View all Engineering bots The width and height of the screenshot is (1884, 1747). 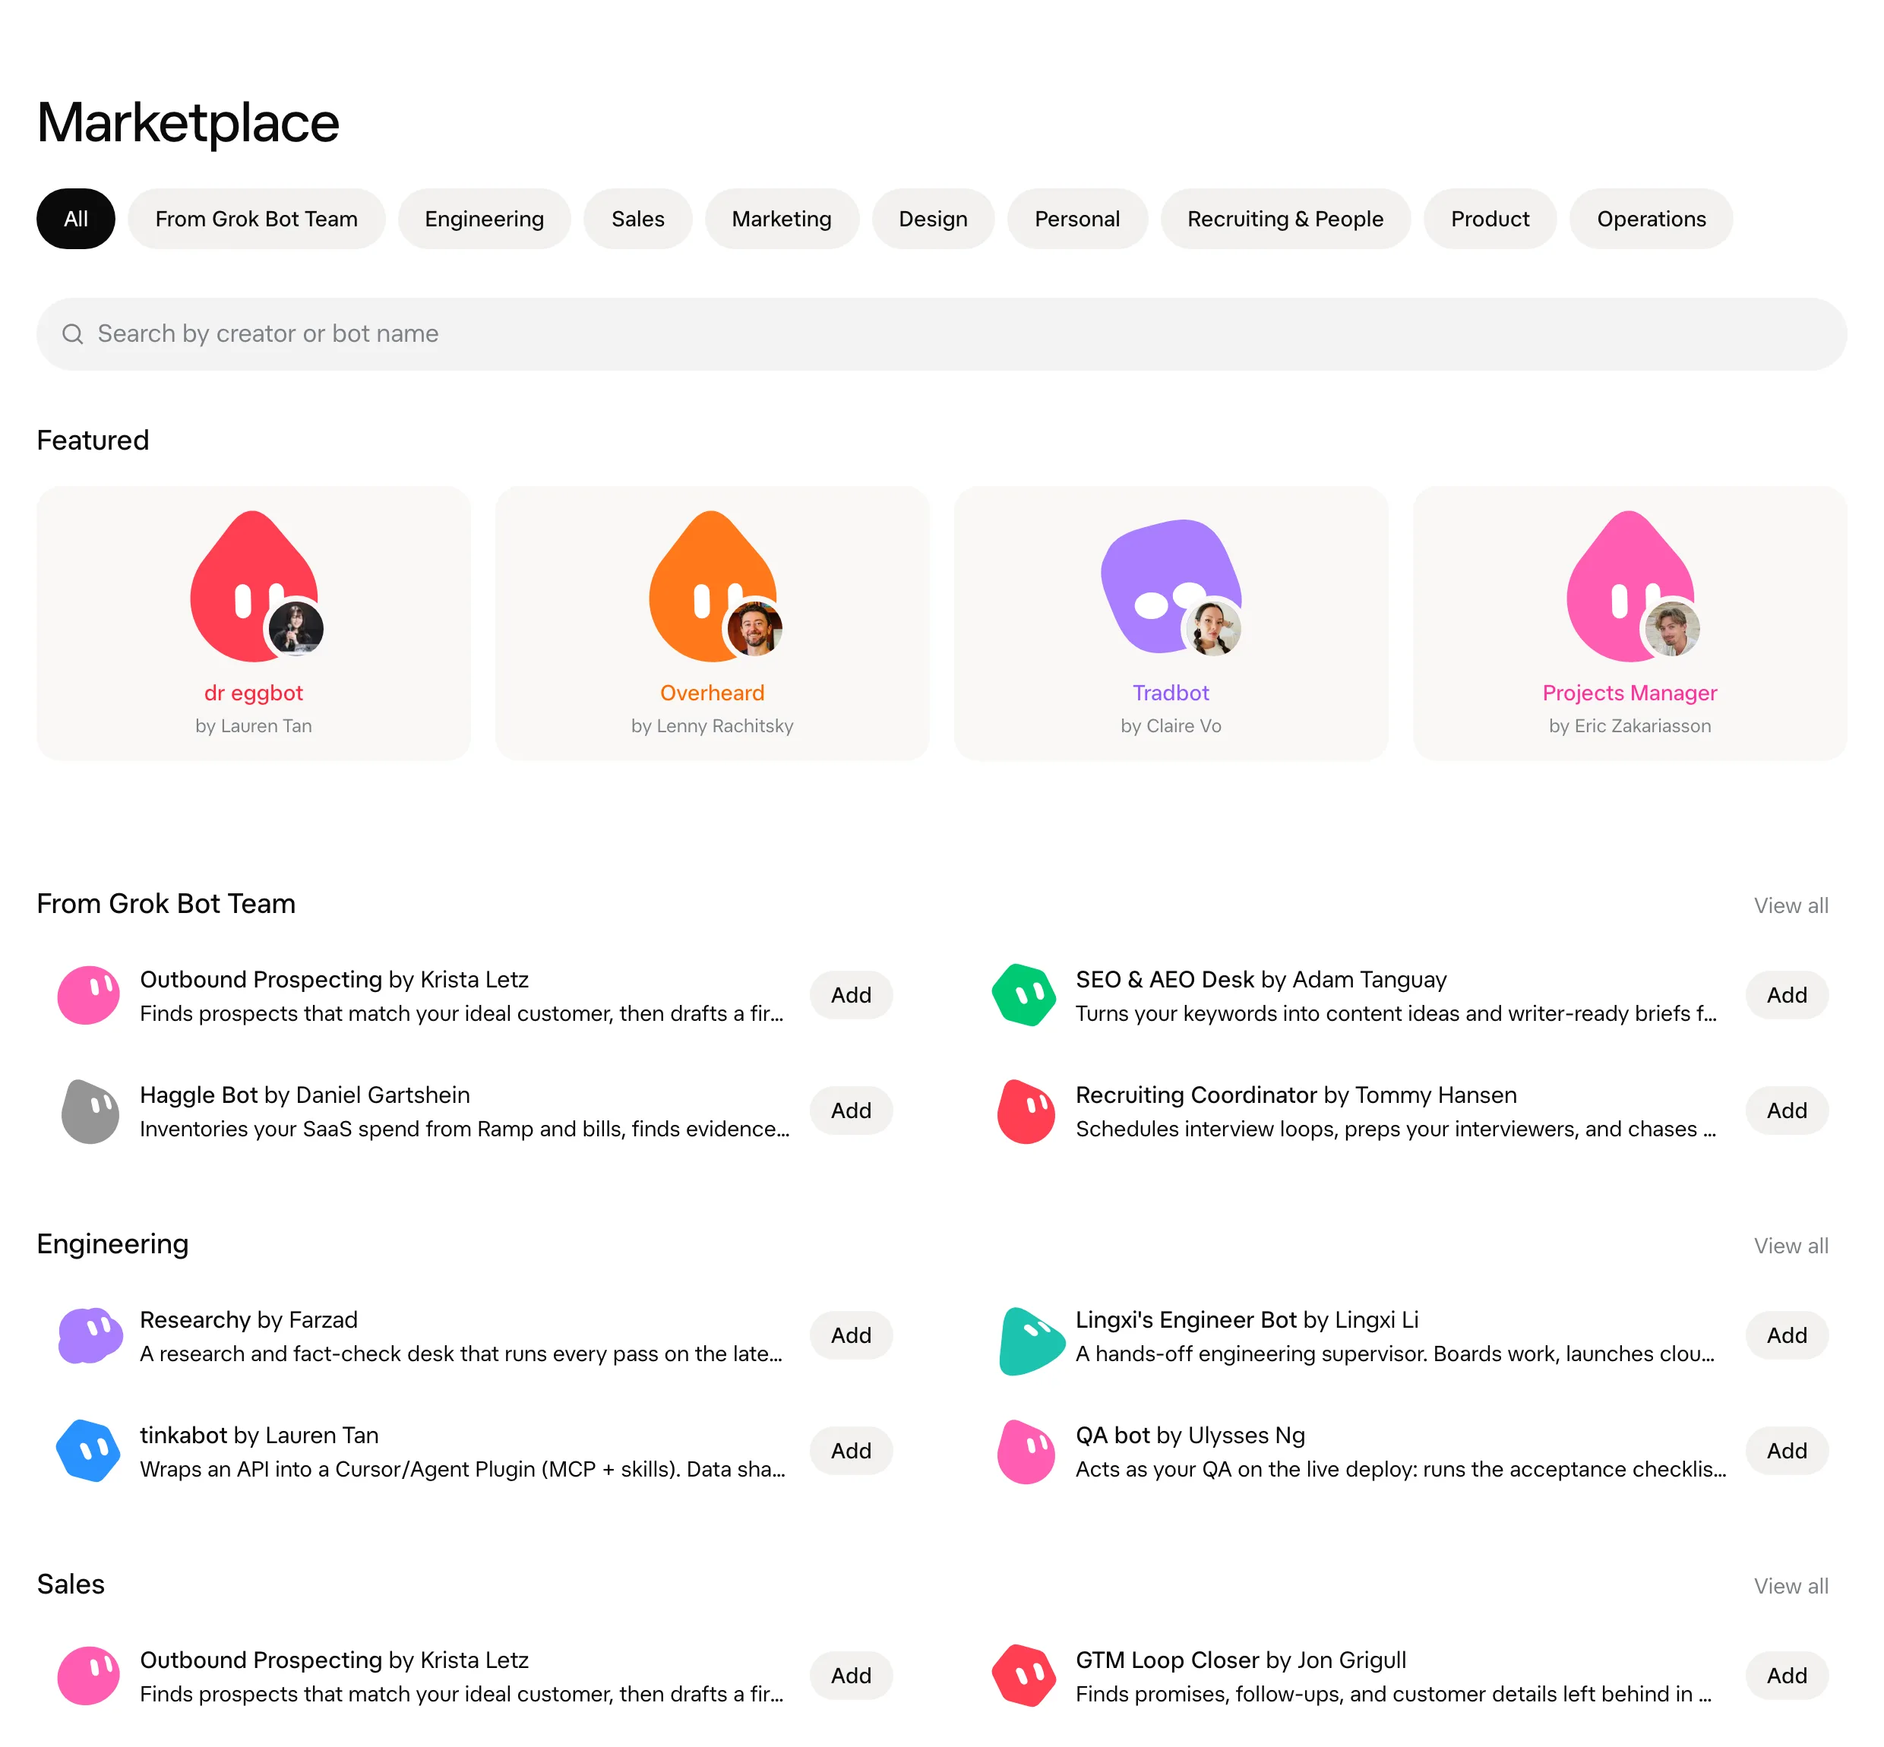(x=1791, y=1245)
